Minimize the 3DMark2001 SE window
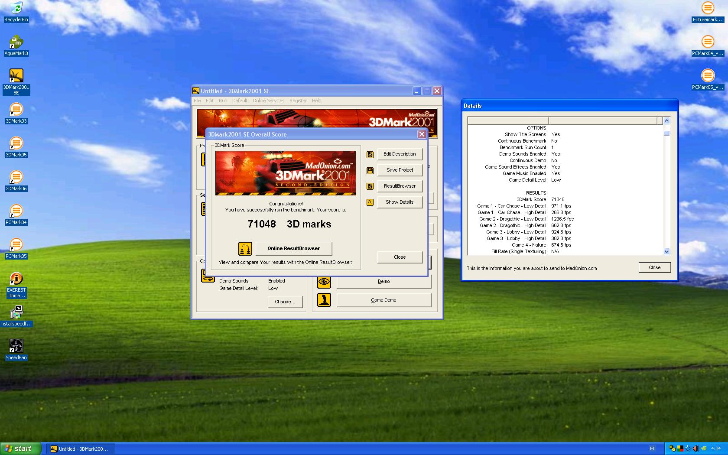Viewport: 728px width, 455px height. 416,91
